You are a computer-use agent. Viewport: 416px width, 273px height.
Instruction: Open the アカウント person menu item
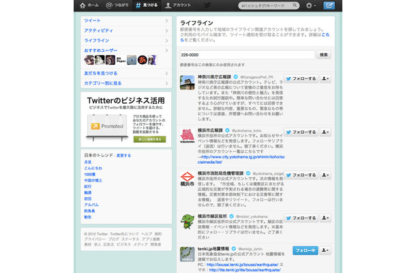click(x=177, y=5)
